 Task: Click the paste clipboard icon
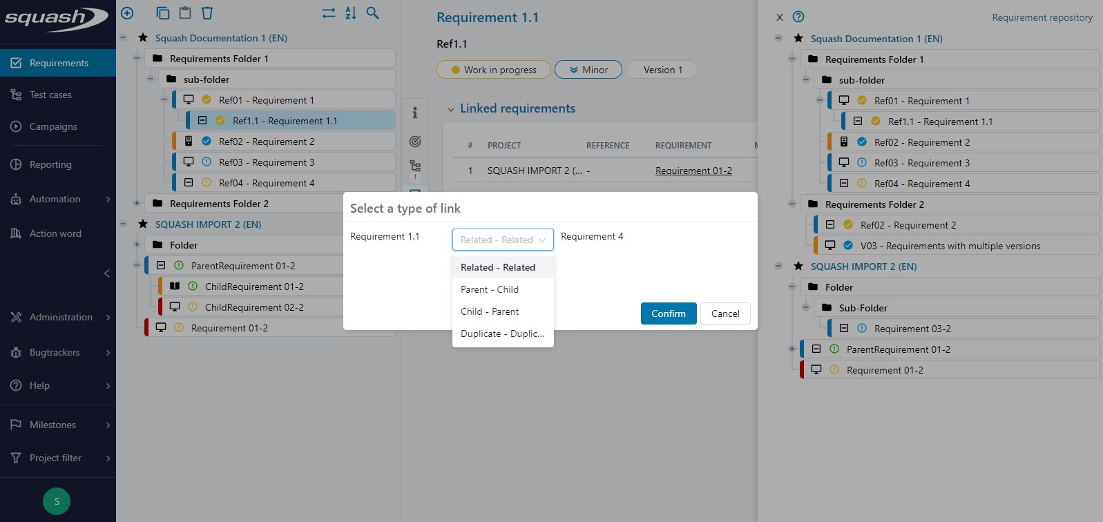(x=184, y=13)
